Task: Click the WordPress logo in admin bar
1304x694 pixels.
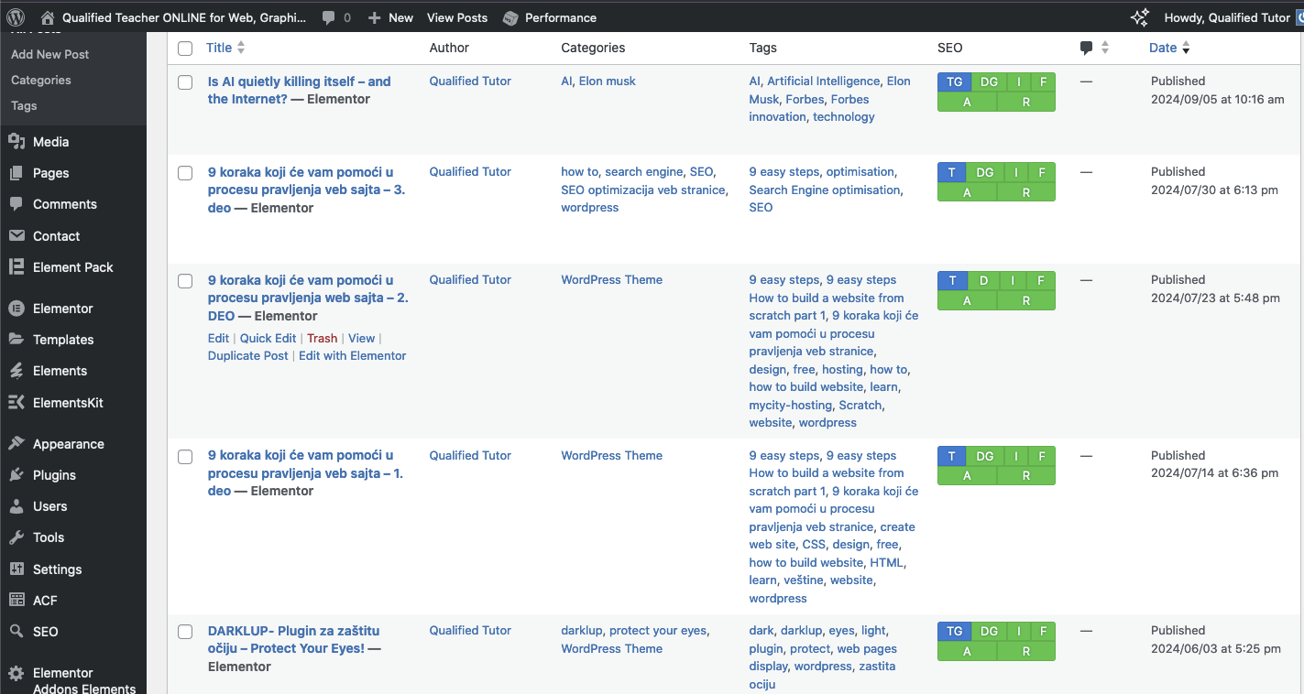Action: [x=16, y=17]
